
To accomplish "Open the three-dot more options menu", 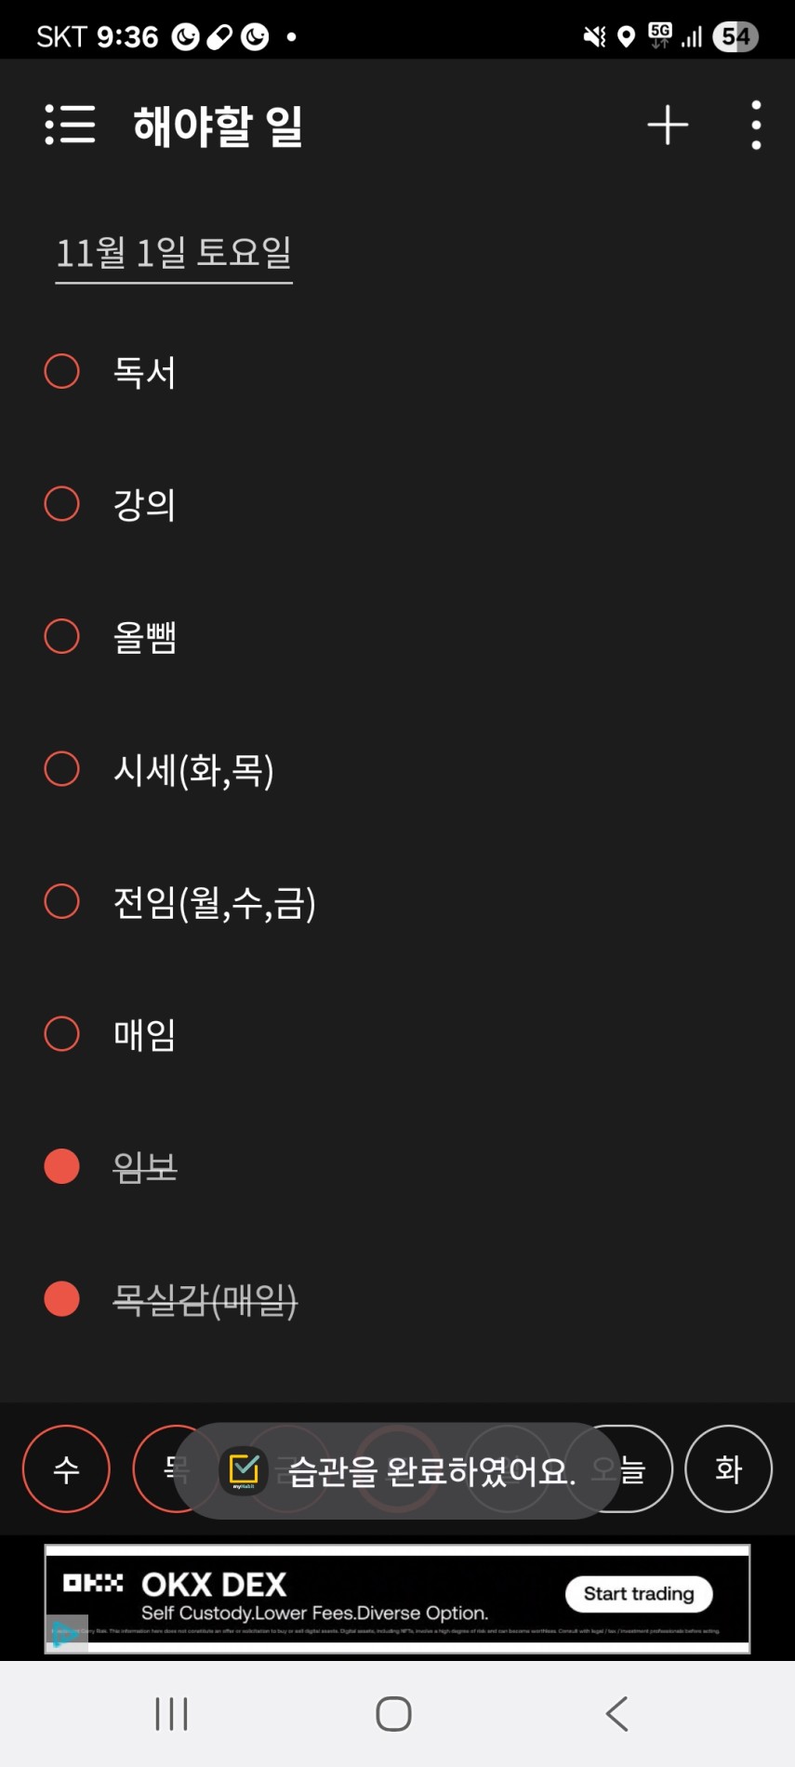I will (756, 125).
